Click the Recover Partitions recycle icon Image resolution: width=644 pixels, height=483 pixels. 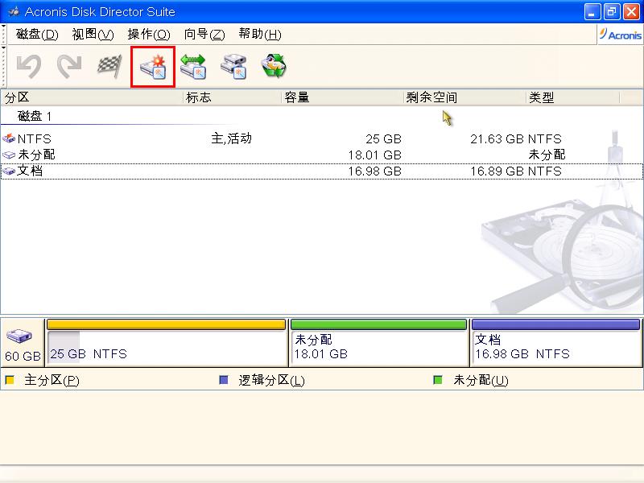tap(274, 66)
